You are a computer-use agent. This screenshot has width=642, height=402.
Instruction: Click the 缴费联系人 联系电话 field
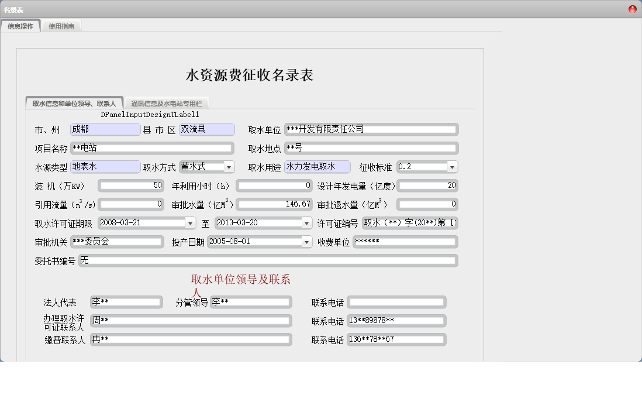(x=396, y=339)
